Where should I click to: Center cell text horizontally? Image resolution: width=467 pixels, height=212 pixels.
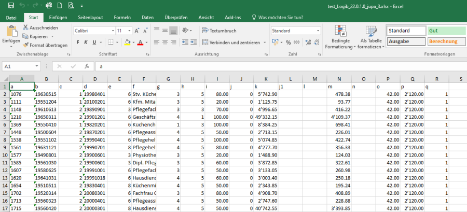165,42
